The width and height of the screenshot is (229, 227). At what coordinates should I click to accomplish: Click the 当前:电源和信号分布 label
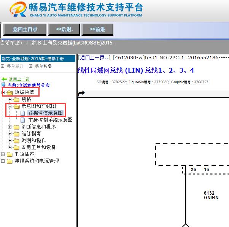pyautogui.click(x=29, y=85)
